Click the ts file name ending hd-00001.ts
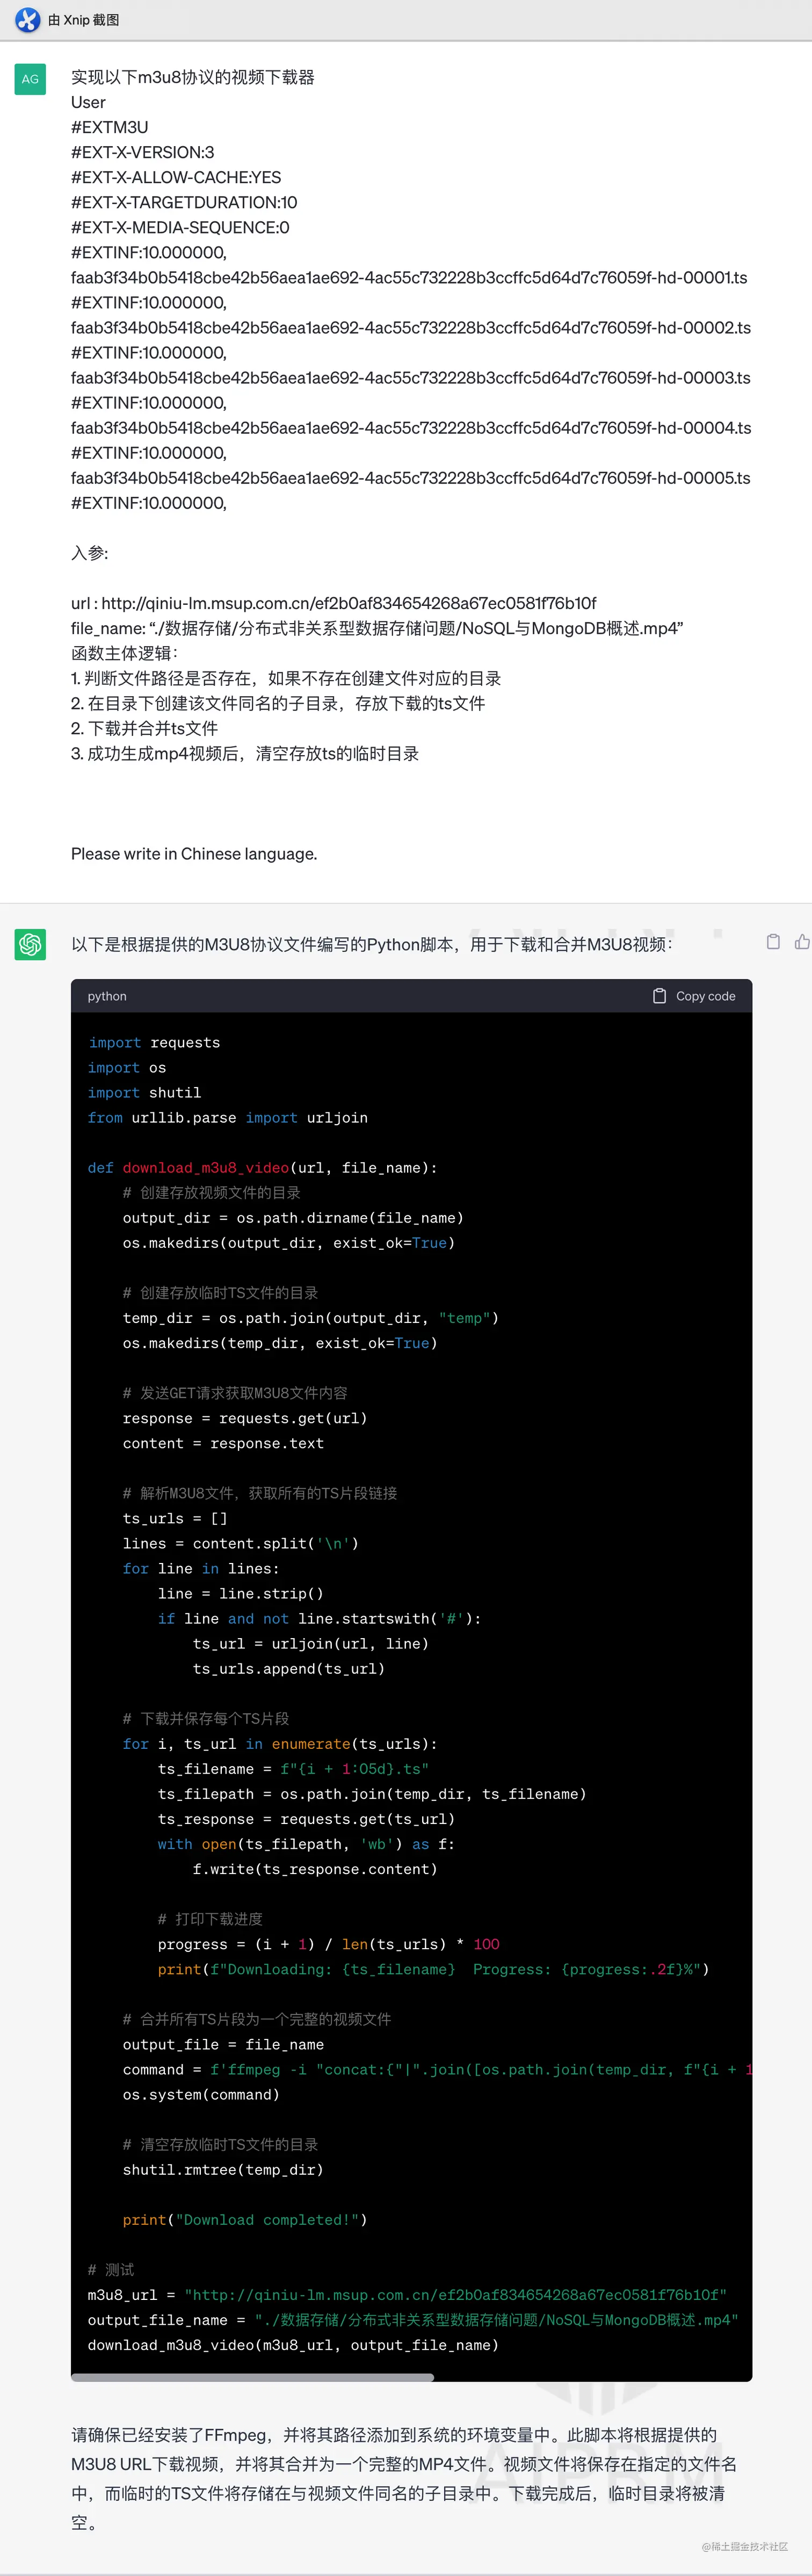This screenshot has height=2576, width=812. [409, 277]
